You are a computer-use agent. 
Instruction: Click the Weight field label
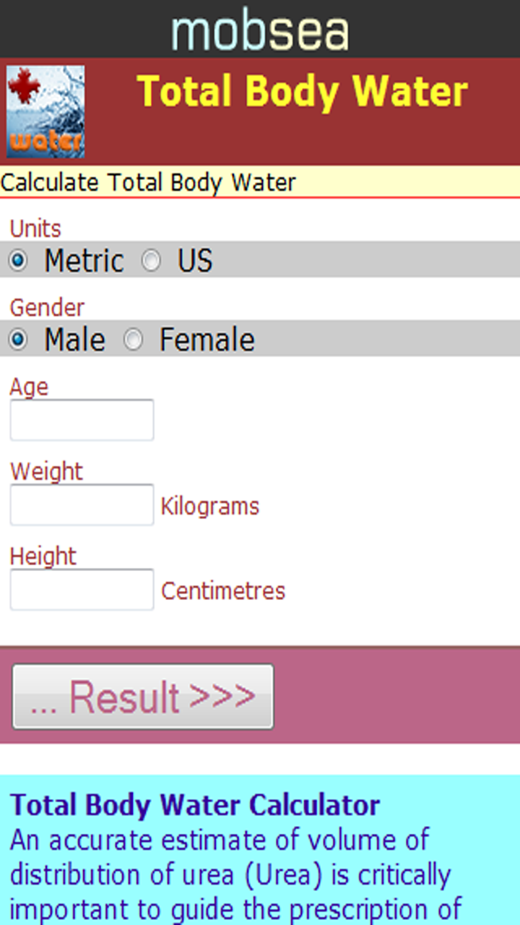point(45,471)
